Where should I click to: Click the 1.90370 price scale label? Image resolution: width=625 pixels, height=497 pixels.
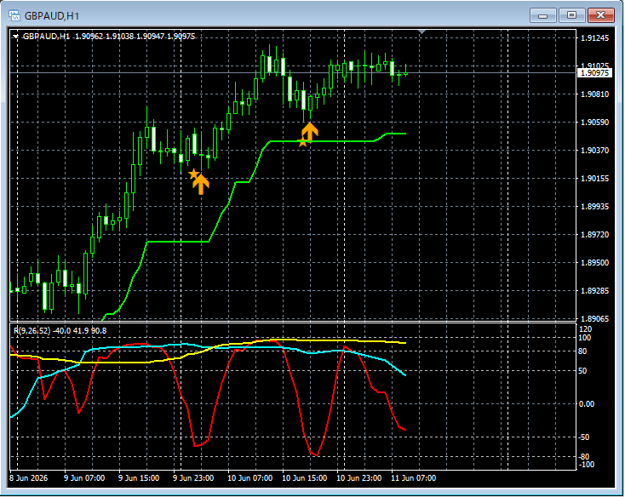pyautogui.click(x=594, y=150)
